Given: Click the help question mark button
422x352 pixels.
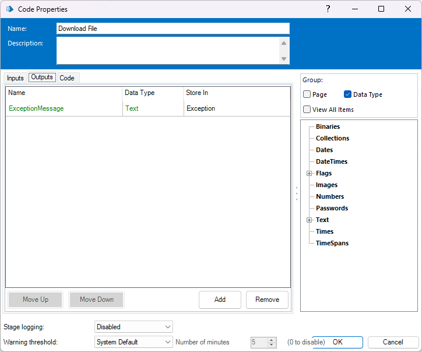Looking at the screenshot, I should tap(328, 9).
